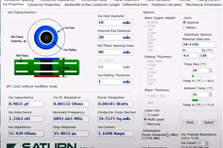Adjust the Temp Rise green slider
This screenshot has height=148, width=223.
pyautogui.click(x=200, y=76)
